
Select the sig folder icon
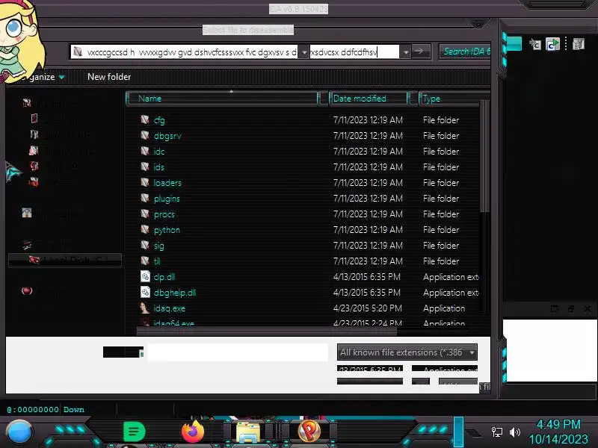pos(145,245)
